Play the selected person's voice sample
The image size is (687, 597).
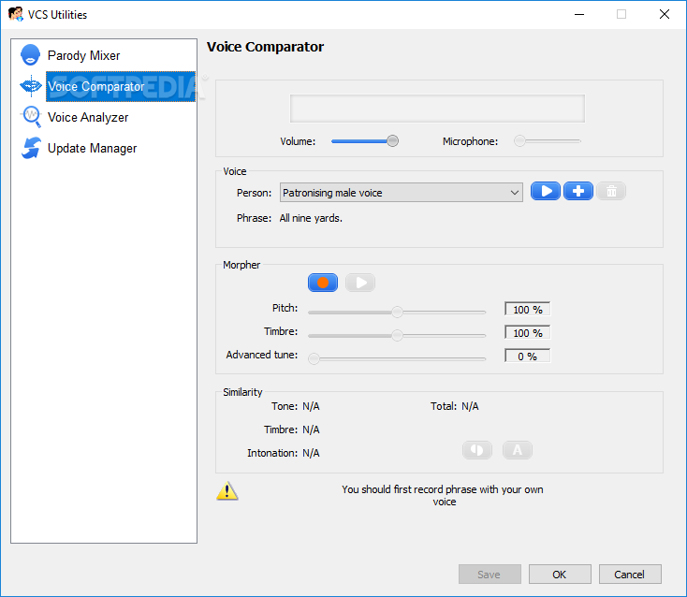(x=545, y=192)
